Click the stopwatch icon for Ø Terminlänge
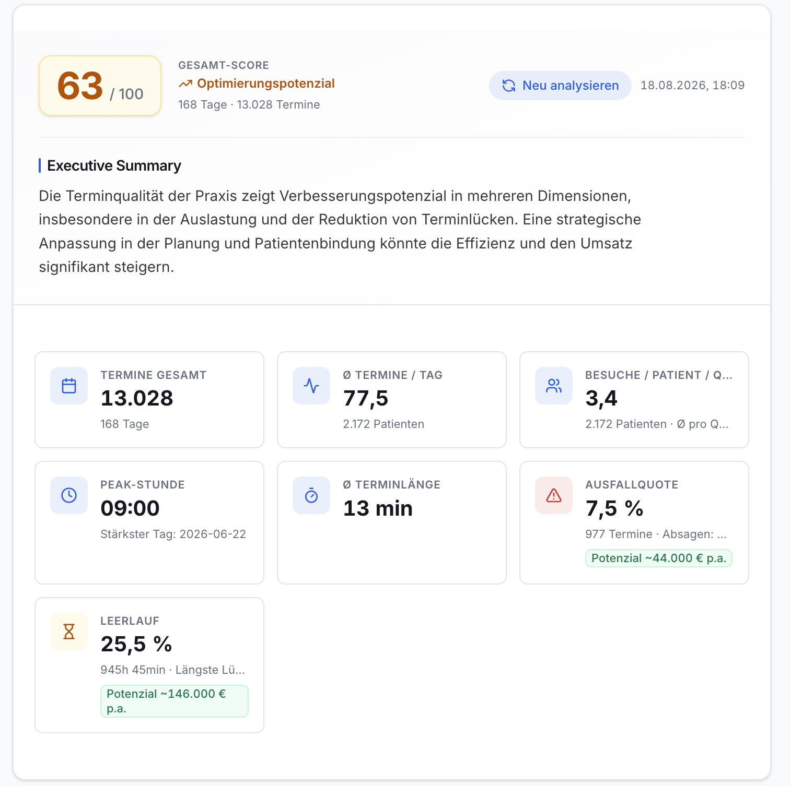Image resolution: width=791 pixels, height=786 pixels. coord(311,495)
